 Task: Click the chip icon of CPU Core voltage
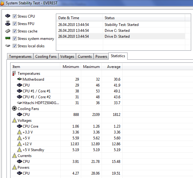19,126
